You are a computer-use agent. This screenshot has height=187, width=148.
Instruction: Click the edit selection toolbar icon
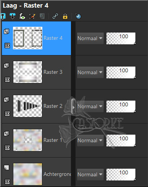coord(32,16)
